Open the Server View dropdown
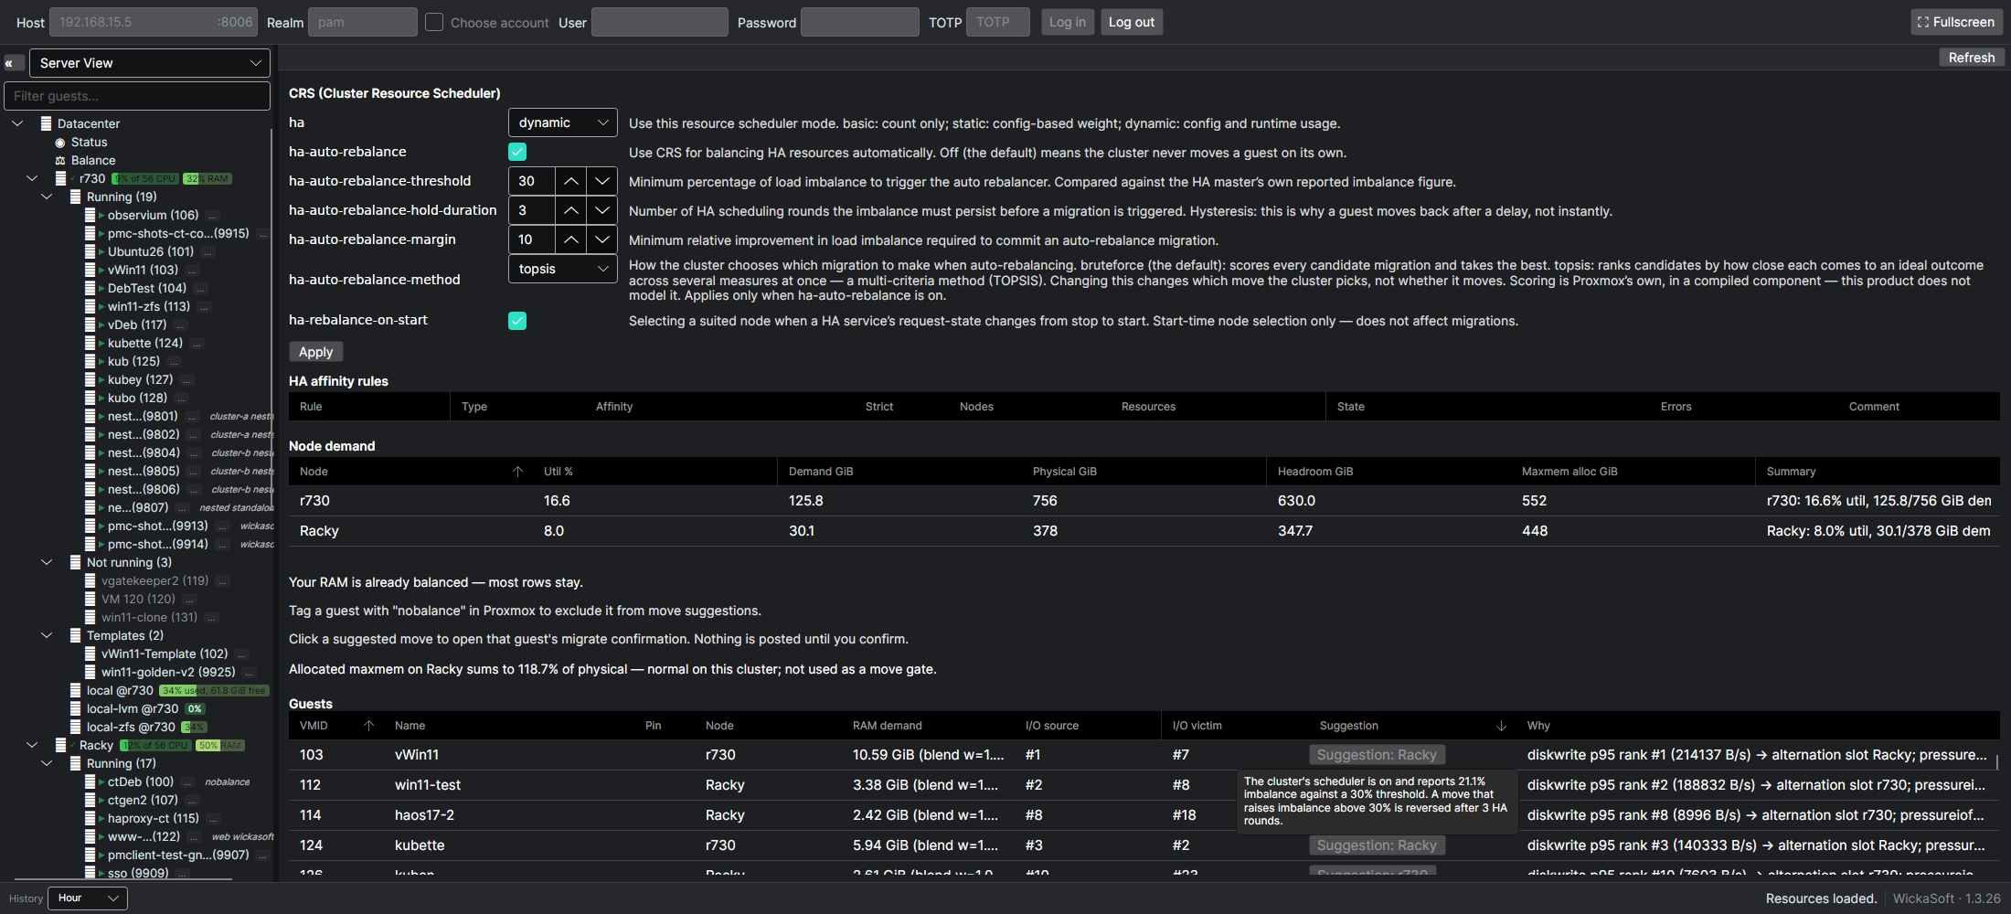This screenshot has height=914, width=2011. (x=150, y=63)
